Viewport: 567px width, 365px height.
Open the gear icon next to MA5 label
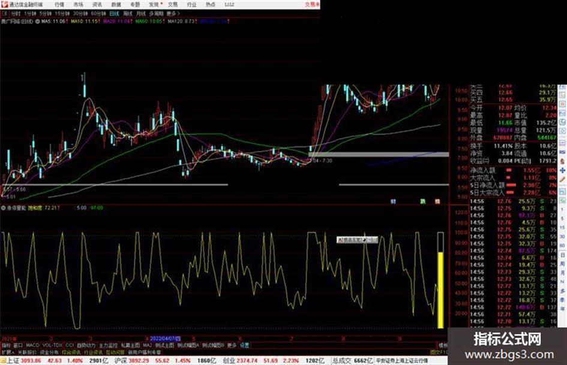click(37, 22)
